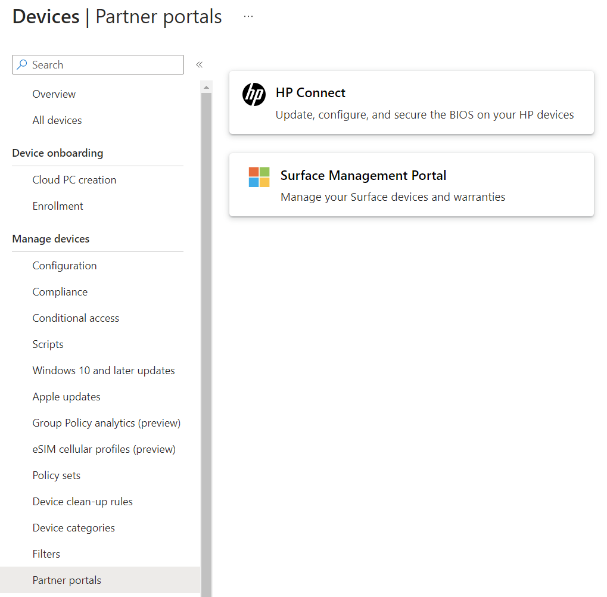
Task: Click 'Manage your Surface devices and warranties' text
Action: coord(393,197)
